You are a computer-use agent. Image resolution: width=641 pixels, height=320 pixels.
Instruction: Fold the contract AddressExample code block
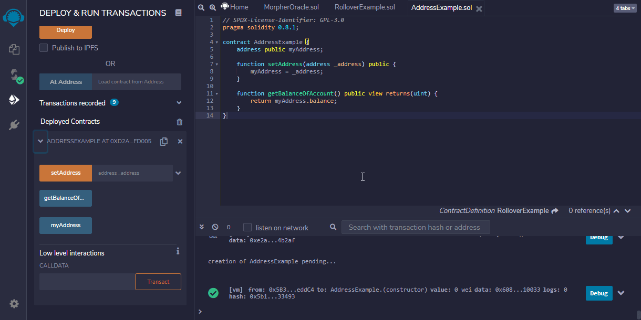pyautogui.click(x=217, y=42)
